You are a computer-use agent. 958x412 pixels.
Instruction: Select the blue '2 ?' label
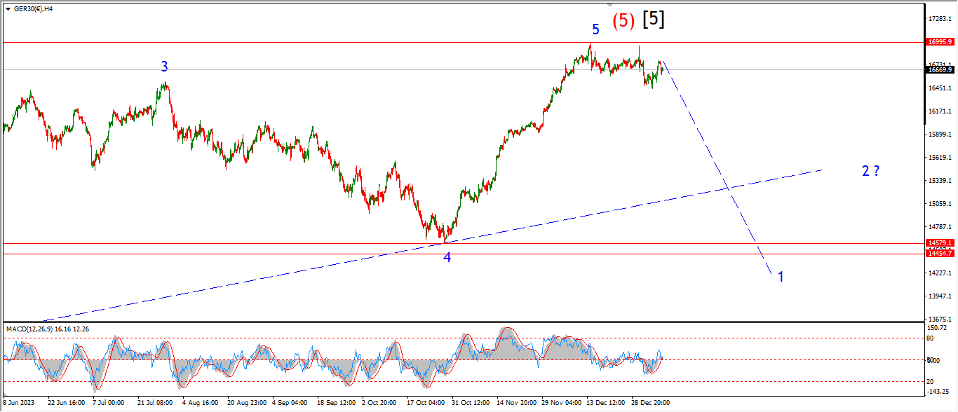click(x=870, y=170)
